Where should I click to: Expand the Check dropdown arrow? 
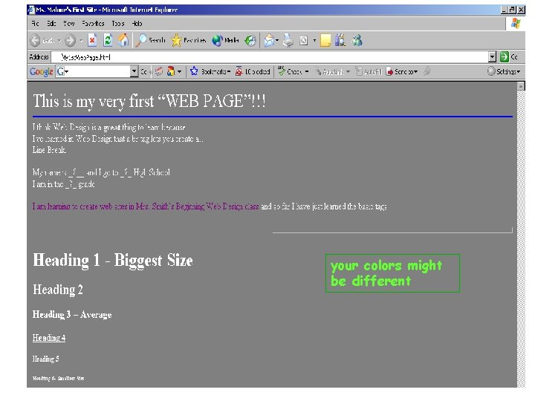click(307, 71)
